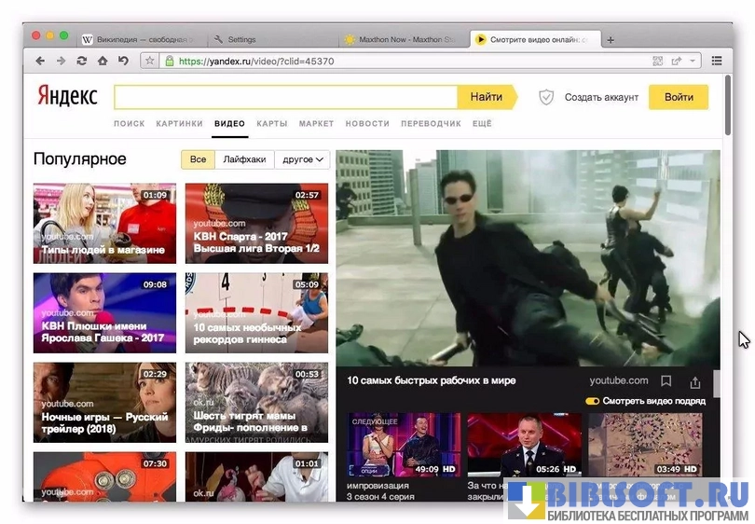Click the browser back arrow

(40, 61)
